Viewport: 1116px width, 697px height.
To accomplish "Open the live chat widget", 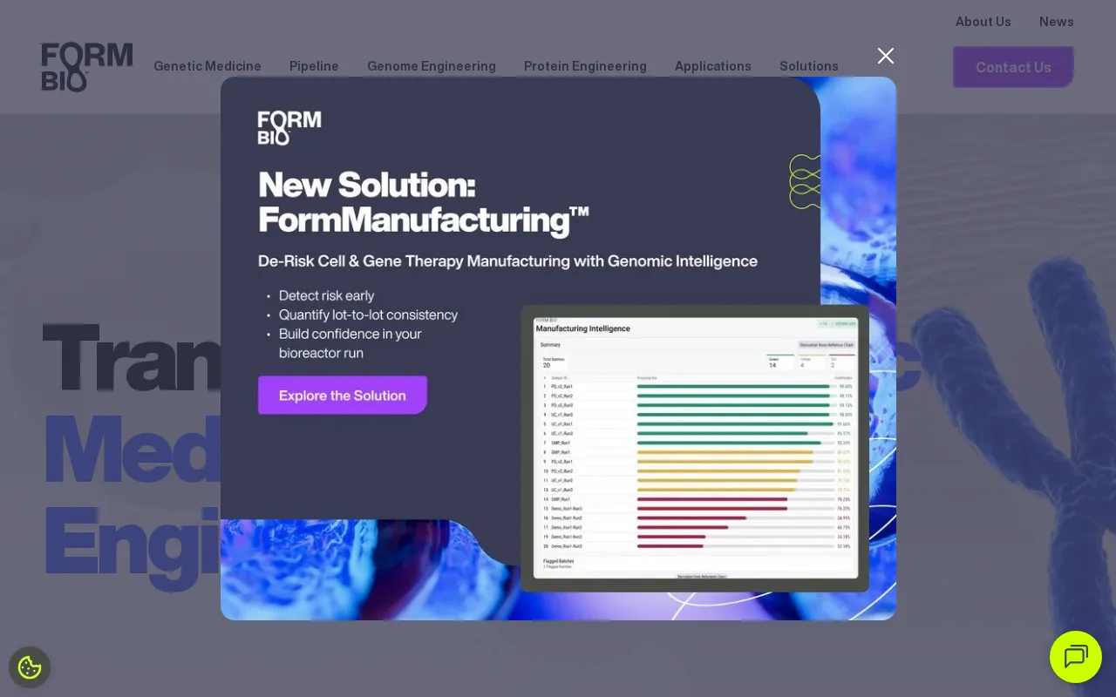I will point(1076,657).
